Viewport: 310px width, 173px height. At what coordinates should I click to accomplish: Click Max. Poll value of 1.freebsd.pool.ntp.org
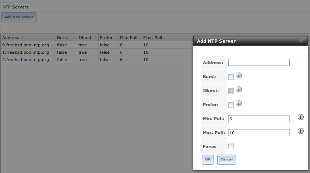pos(146,52)
